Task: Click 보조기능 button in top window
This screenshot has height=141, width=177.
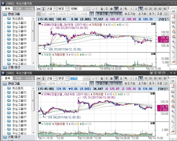Action: coord(130,14)
